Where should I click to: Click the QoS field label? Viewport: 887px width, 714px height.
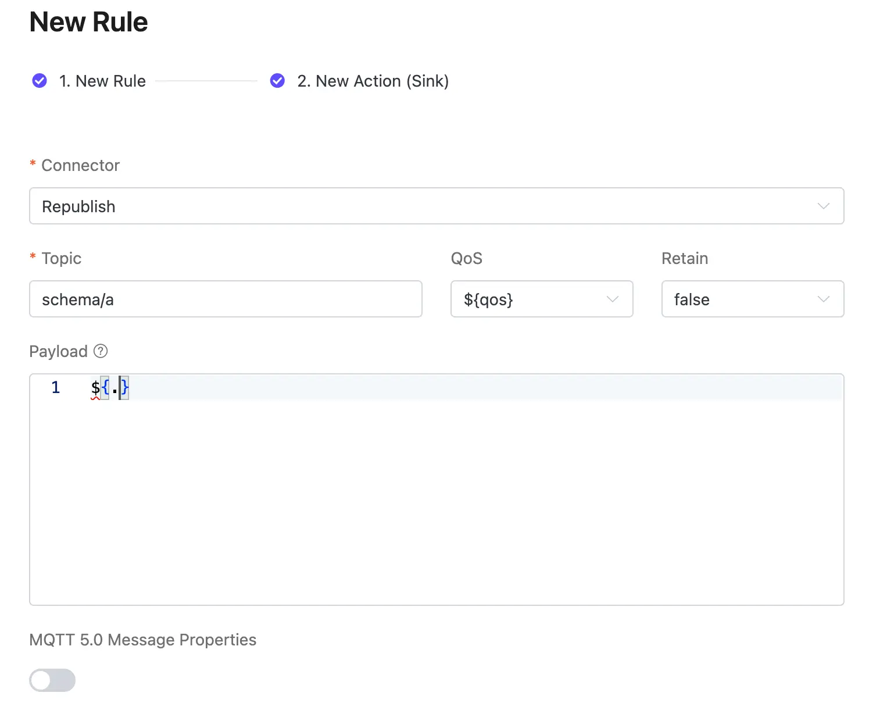467,258
